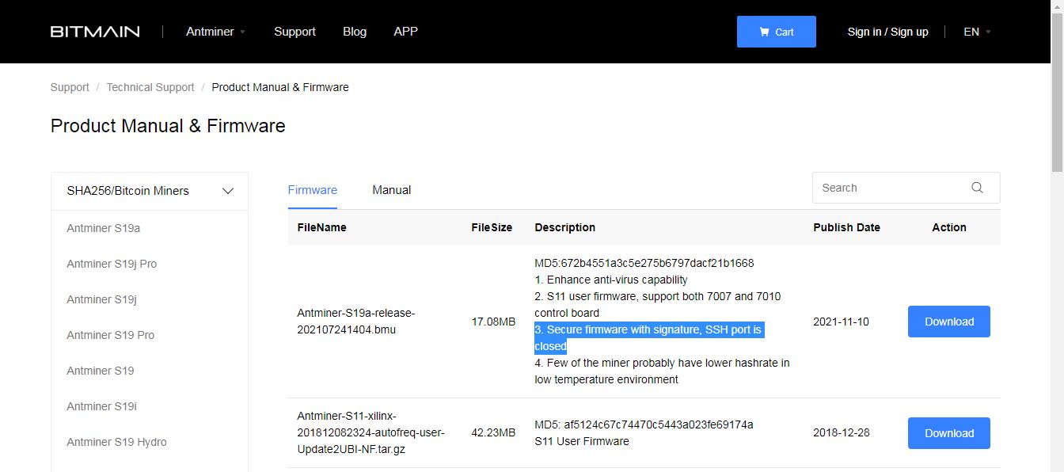Navigate to the APP menu item

point(405,31)
